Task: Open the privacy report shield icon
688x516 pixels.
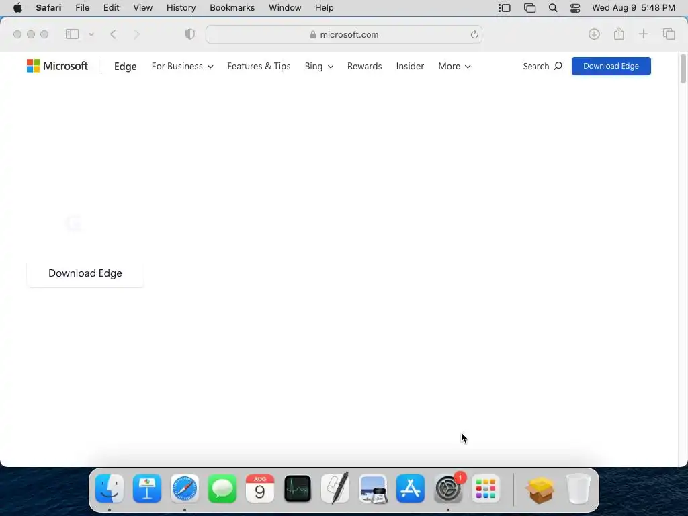Action: pos(190,34)
